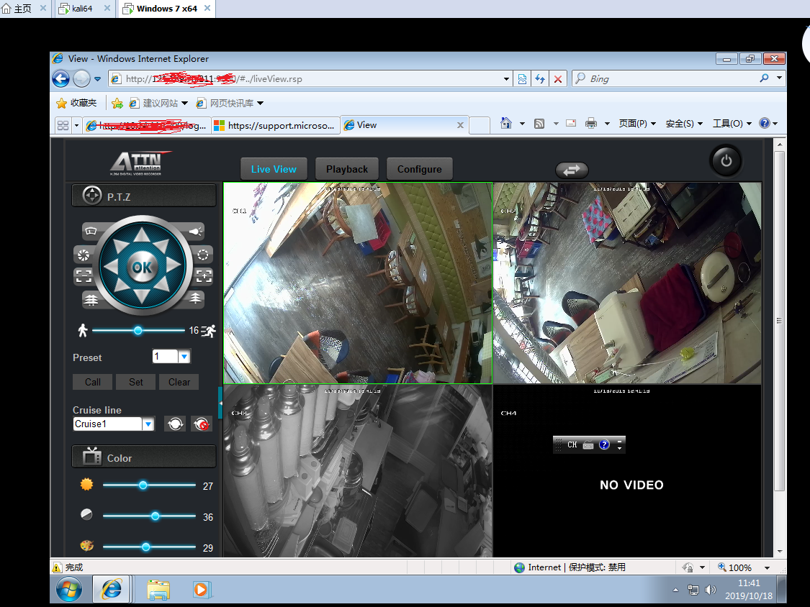
Task: Open Internet Explorer from taskbar
Action: 111,590
